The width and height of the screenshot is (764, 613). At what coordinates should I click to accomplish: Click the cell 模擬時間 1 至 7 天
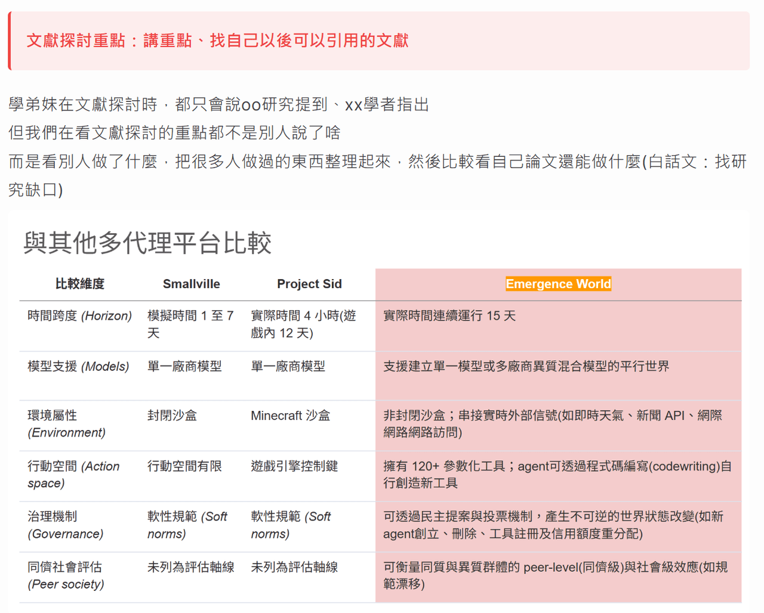pos(191,324)
